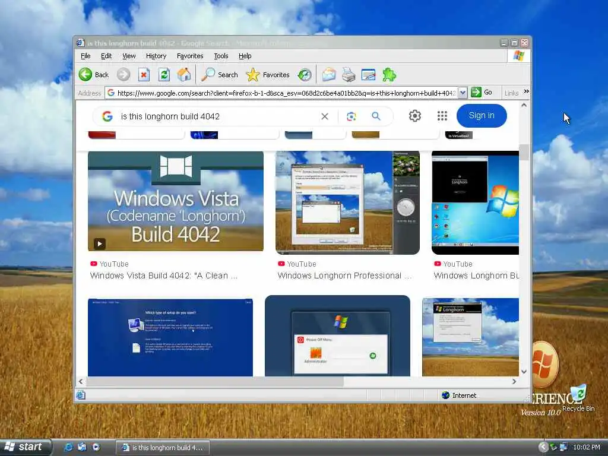Open the View menu
This screenshot has width=608, height=456.
click(x=129, y=56)
